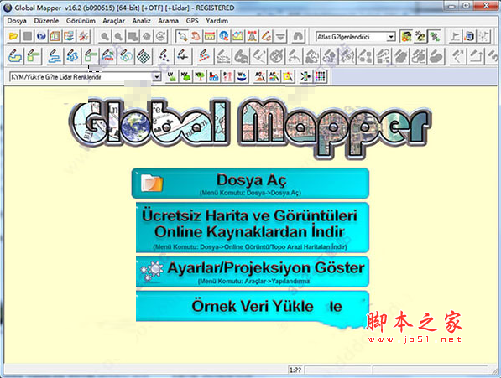Select the Zoom tool magnifier icon

point(182,36)
